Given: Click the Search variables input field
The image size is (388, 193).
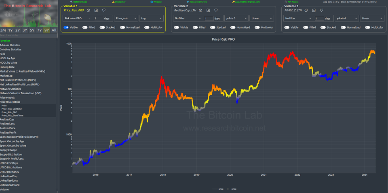Looking at the screenshot, I should click(29, 35).
